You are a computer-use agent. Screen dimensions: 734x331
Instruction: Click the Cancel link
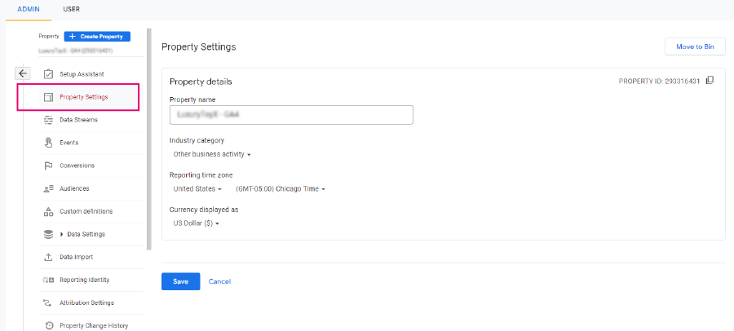[x=219, y=281]
